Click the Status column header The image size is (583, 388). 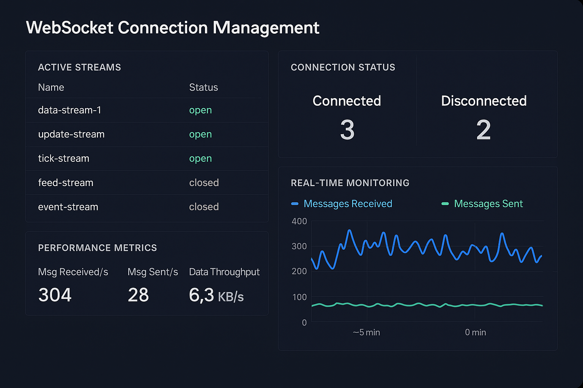(x=203, y=88)
